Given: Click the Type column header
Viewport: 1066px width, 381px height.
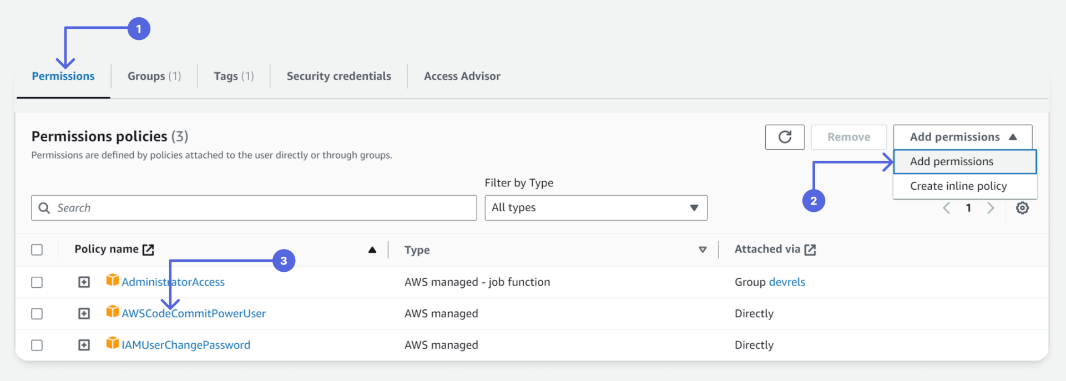Looking at the screenshot, I should (x=417, y=250).
